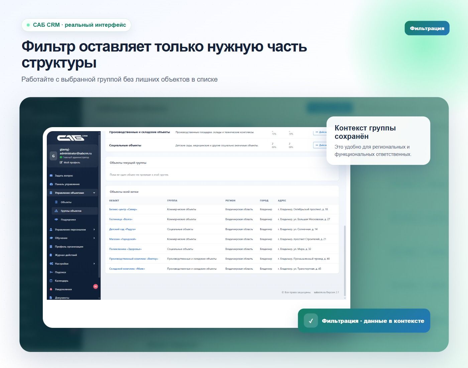Click the Фильтрация pill at top right
468x368 pixels.
(427, 28)
